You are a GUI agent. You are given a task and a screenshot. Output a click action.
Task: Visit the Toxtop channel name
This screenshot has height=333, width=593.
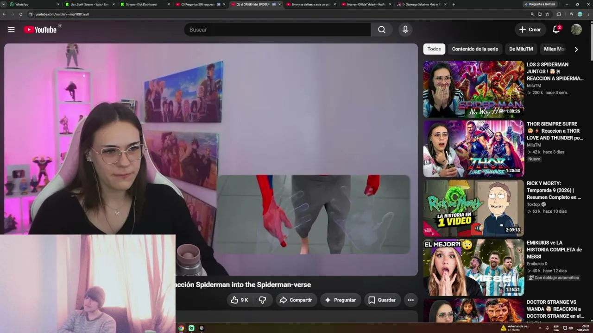click(533, 204)
